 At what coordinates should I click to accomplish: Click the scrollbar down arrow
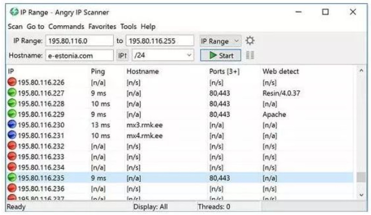361,195
